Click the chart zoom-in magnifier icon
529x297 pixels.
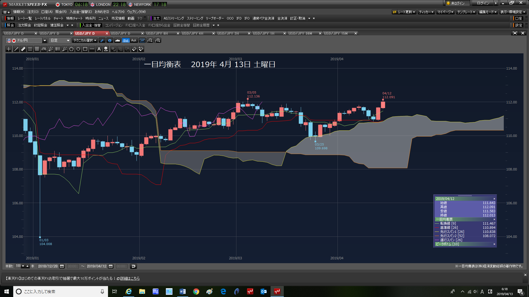(x=158, y=40)
